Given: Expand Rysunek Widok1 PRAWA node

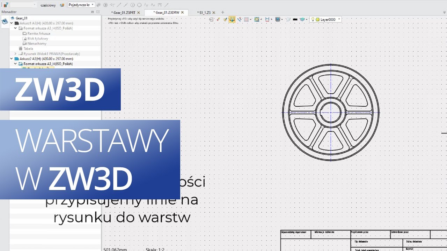Looking at the screenshot, I should [x=16, y=54].
